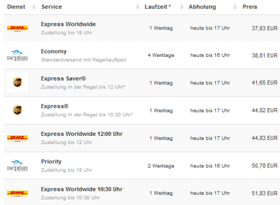Select the Priority service title
This screenshot has height=205, width=280.
[51, 161]
